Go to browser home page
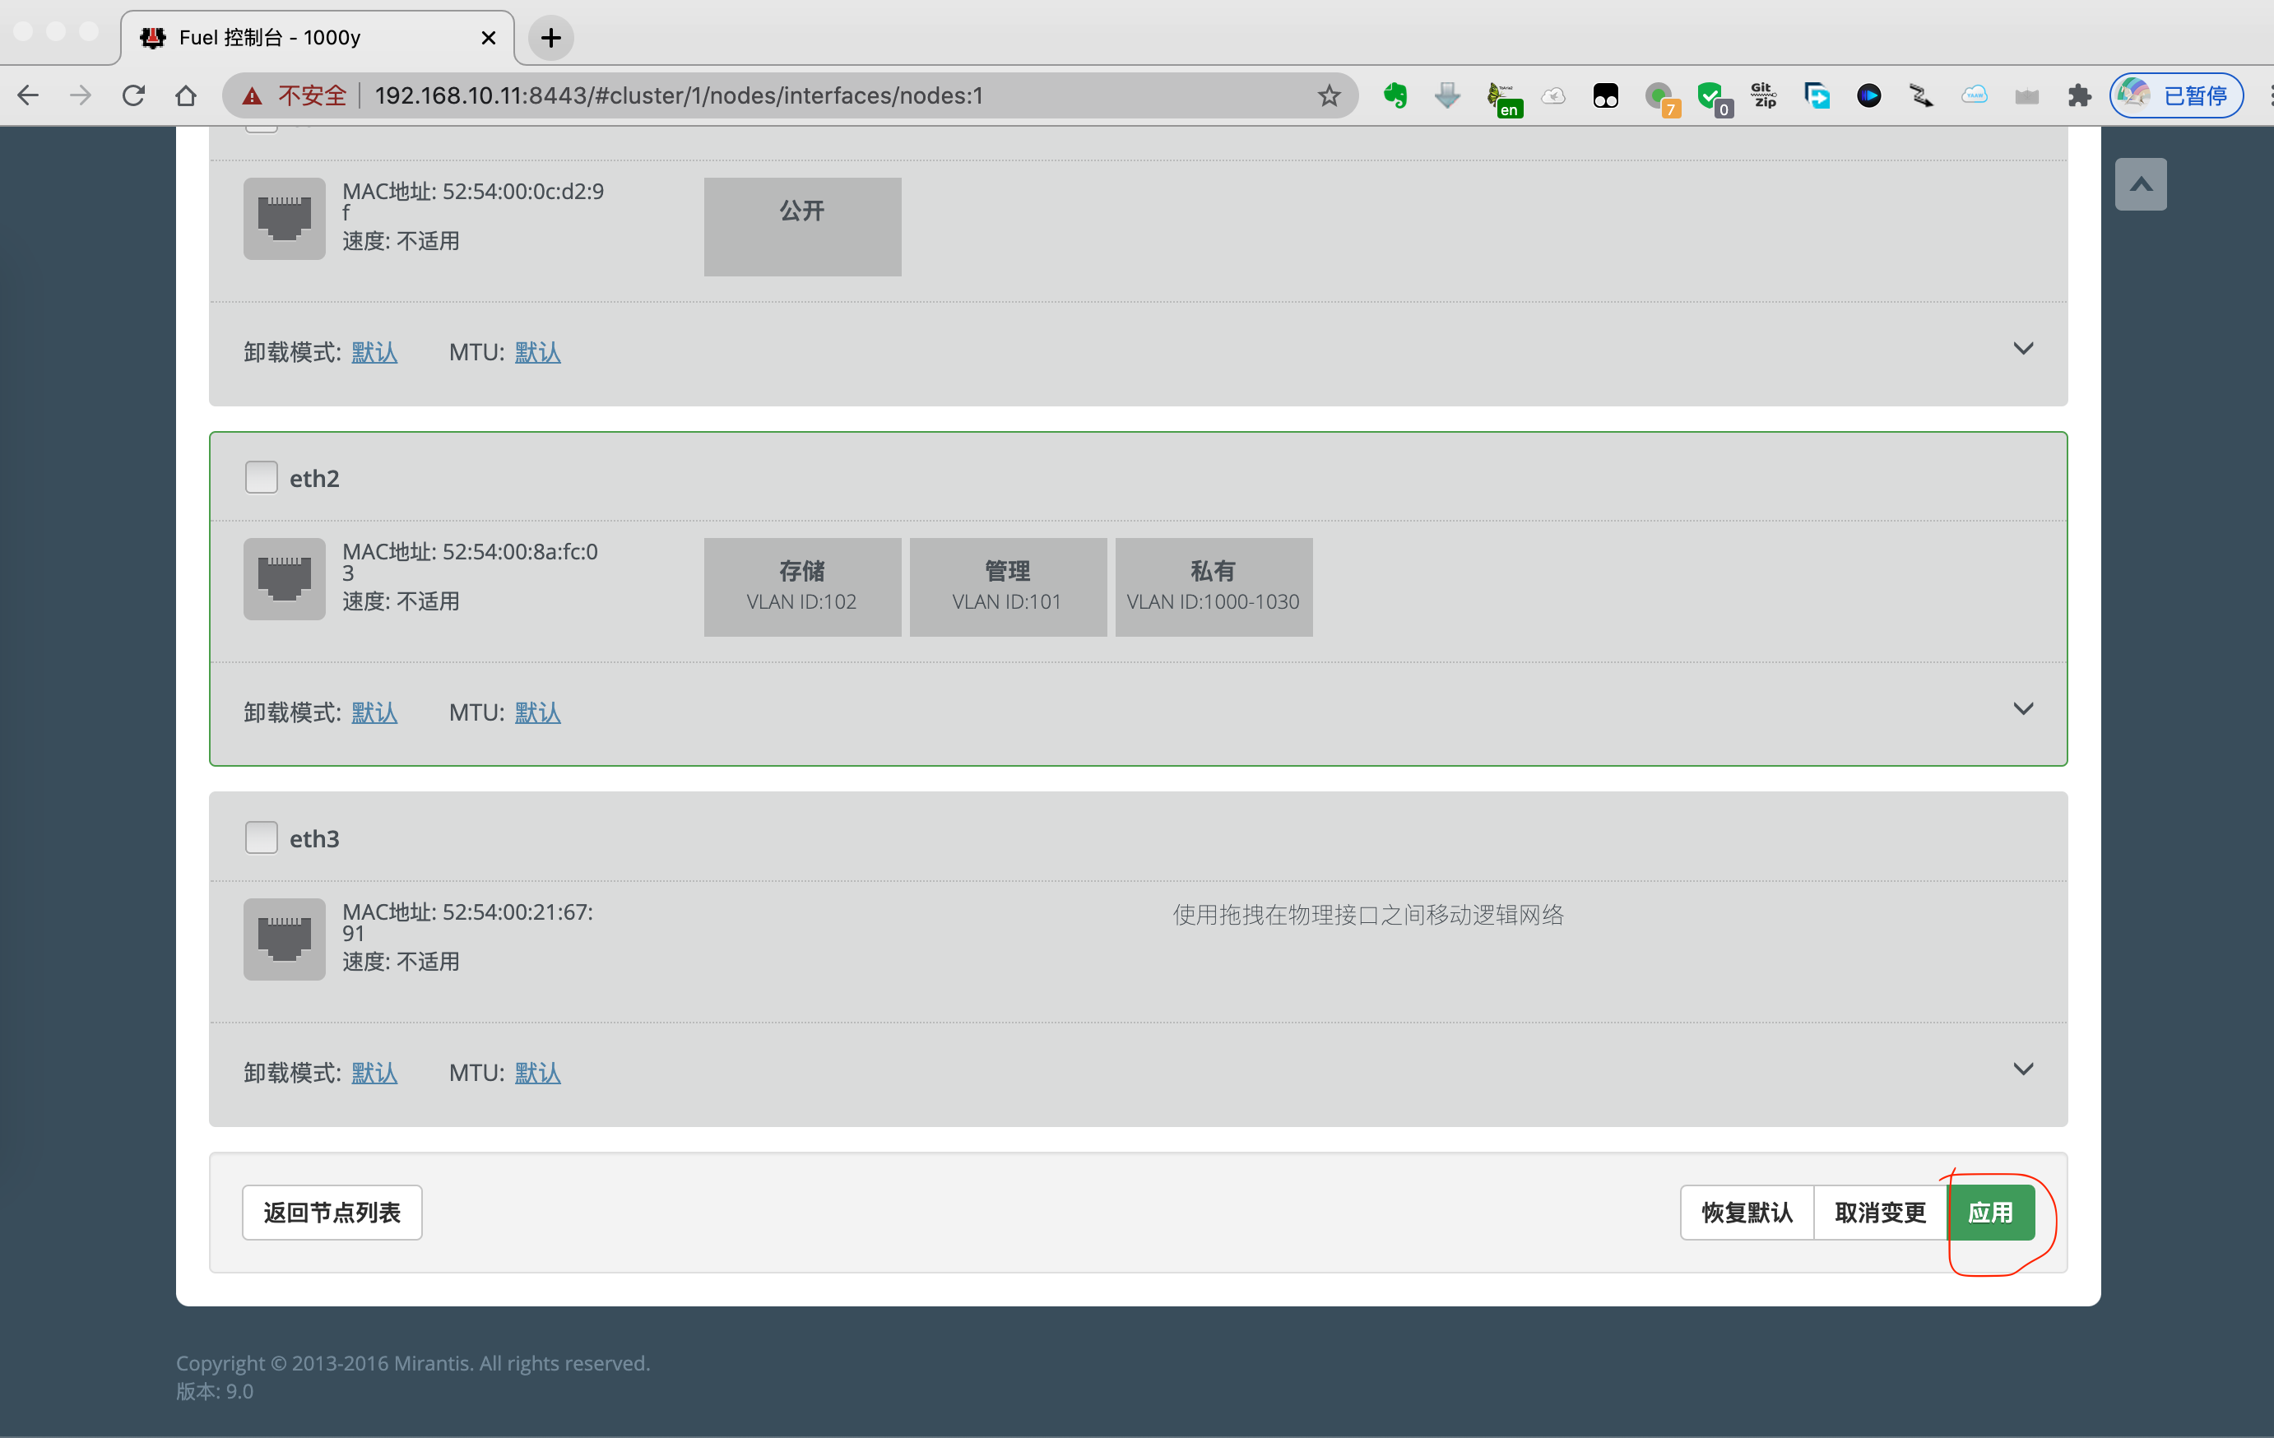This screenshot has height=1438, width=2274. [x=186, y=95]
